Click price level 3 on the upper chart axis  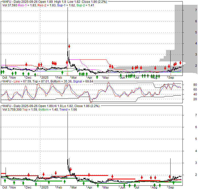[x=196, y=55]
